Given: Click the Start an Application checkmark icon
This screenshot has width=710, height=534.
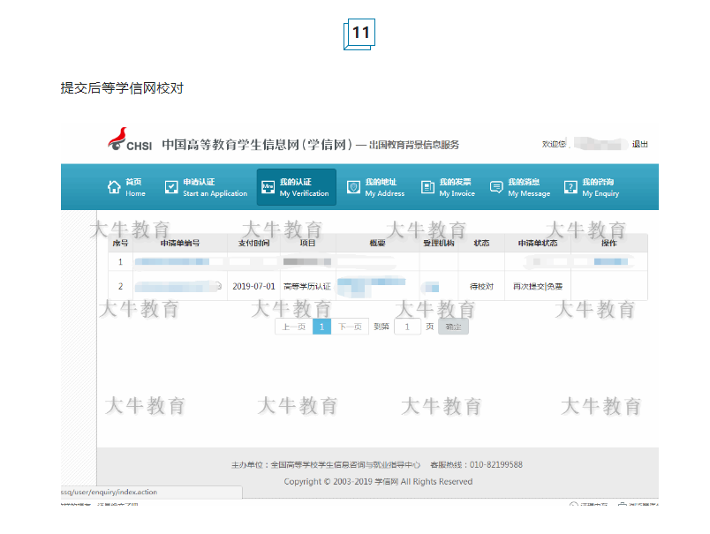Looking at the screenshot, I should (171, 187).
